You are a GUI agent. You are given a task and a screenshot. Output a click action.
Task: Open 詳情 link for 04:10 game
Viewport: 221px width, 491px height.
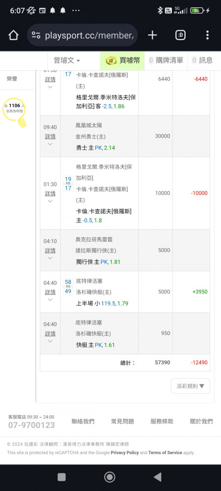pyautogui.click(x=50, y=250)
